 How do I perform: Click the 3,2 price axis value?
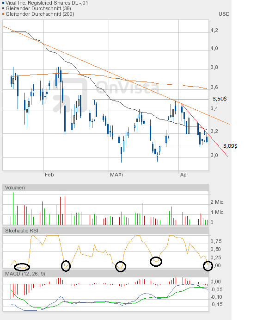click(214, 131)
